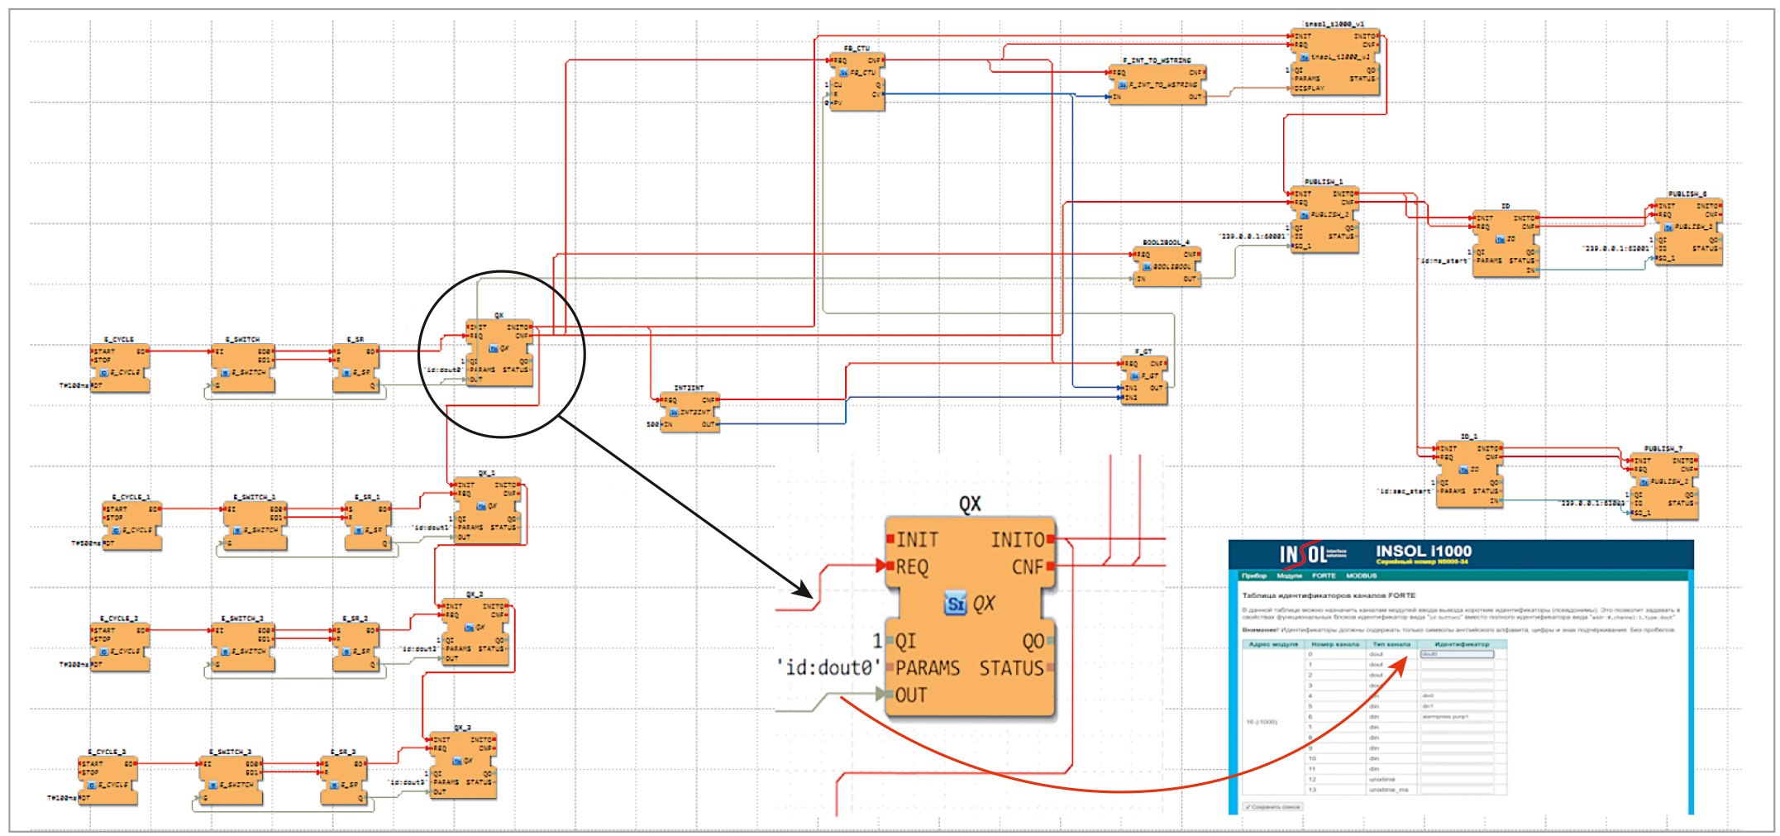Viewport: 1780px width, 836px height.
Task: Select the BOOL2BOOL_4 block icon
Action: tap(1147, 267)
